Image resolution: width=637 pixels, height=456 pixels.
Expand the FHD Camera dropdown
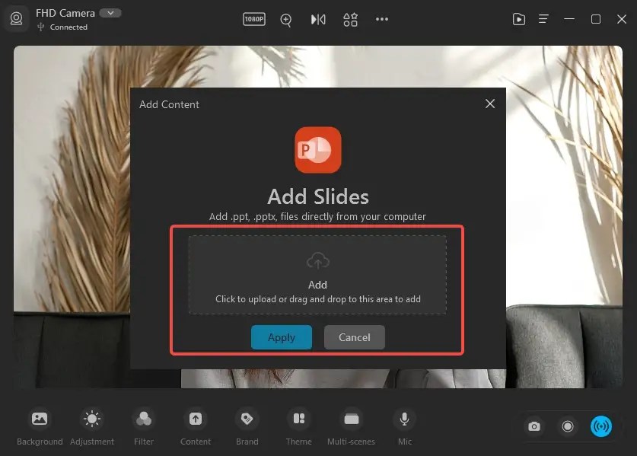pyautogui.click(x=109, y=12)
